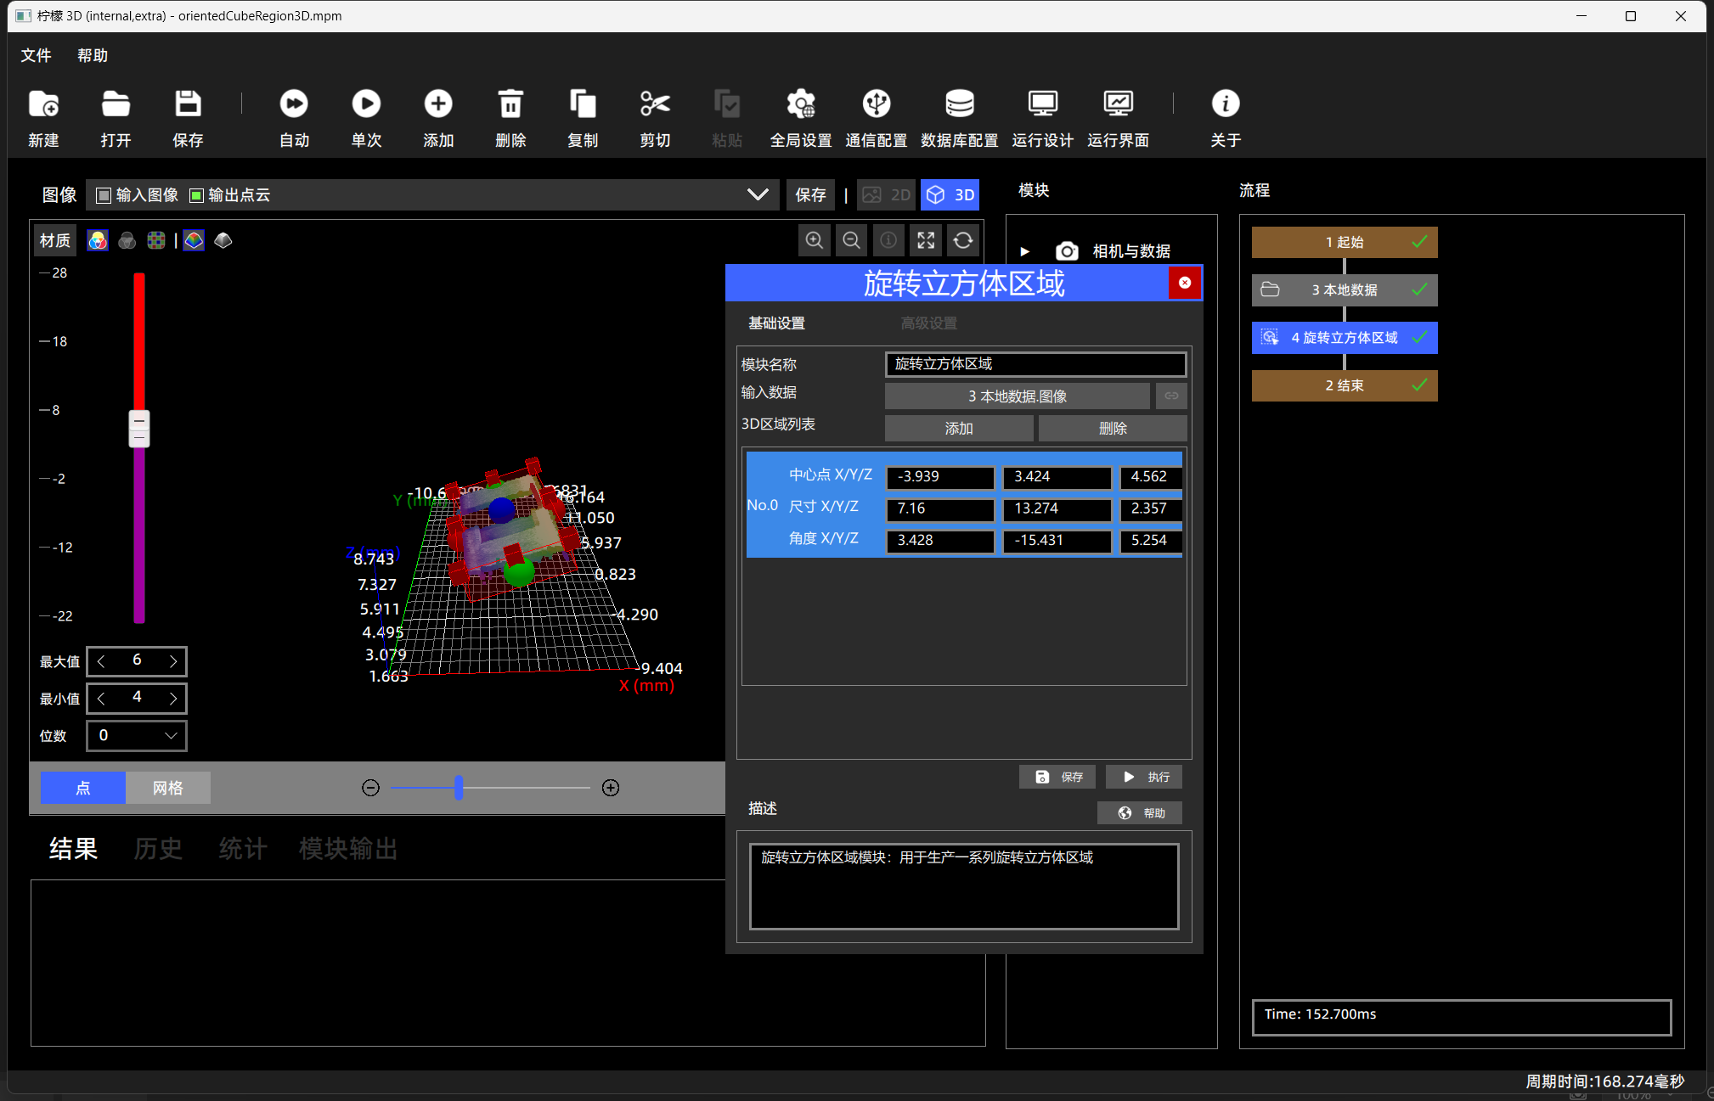Image resolution: width=1714 pixels, height=1101 pixels.
Task: Toggle the 输入图像 checkbox
Action: [104, 195]
